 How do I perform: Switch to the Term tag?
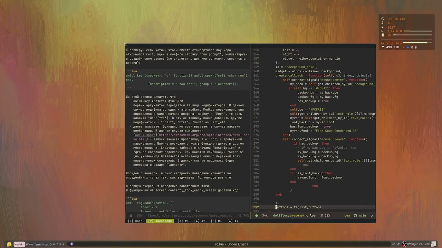tap(37, 244)
